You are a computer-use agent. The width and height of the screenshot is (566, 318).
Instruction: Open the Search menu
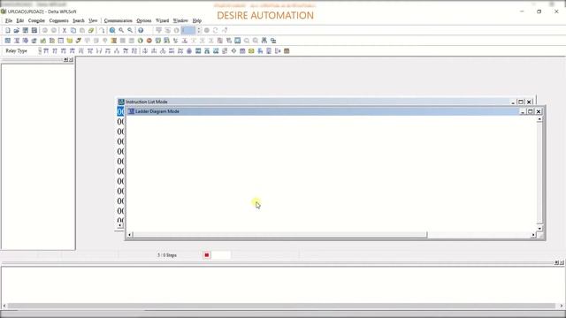(x=79, y=20)
